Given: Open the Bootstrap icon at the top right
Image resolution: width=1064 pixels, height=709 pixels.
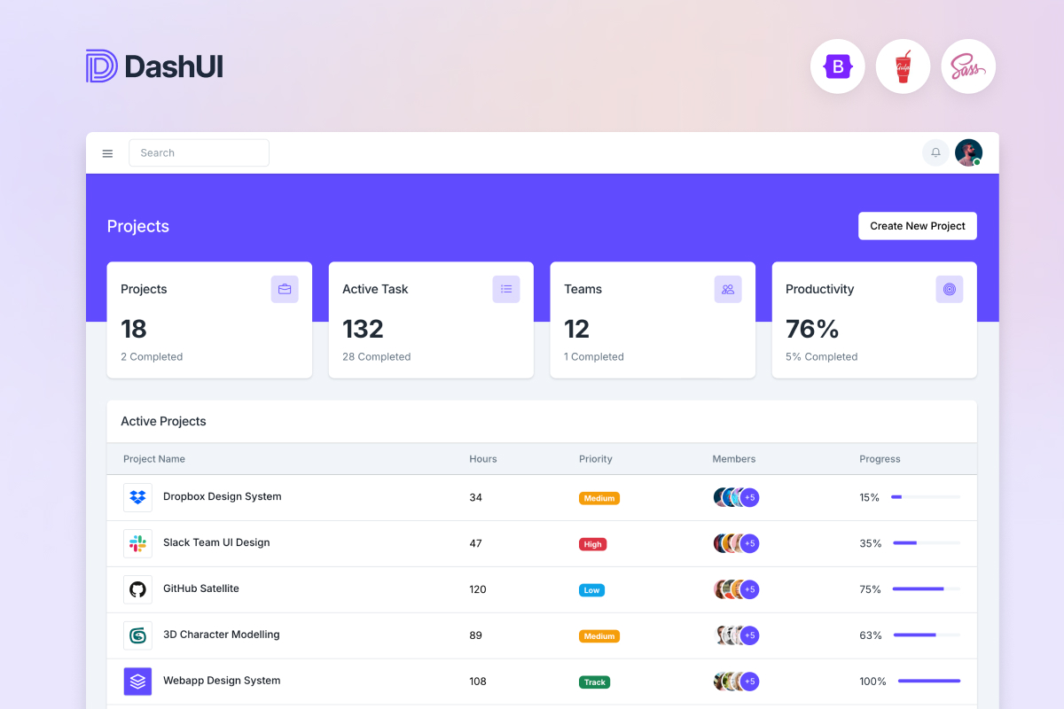Looking at the screenshot, I should point(837,66).
